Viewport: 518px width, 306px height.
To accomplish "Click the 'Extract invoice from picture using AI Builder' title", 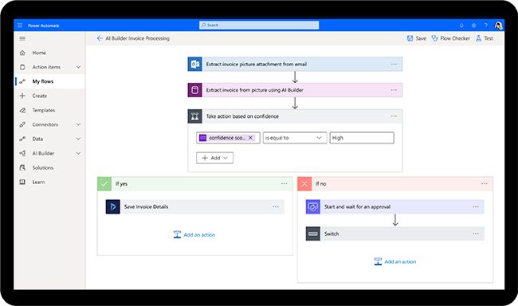I will (255, 90).
